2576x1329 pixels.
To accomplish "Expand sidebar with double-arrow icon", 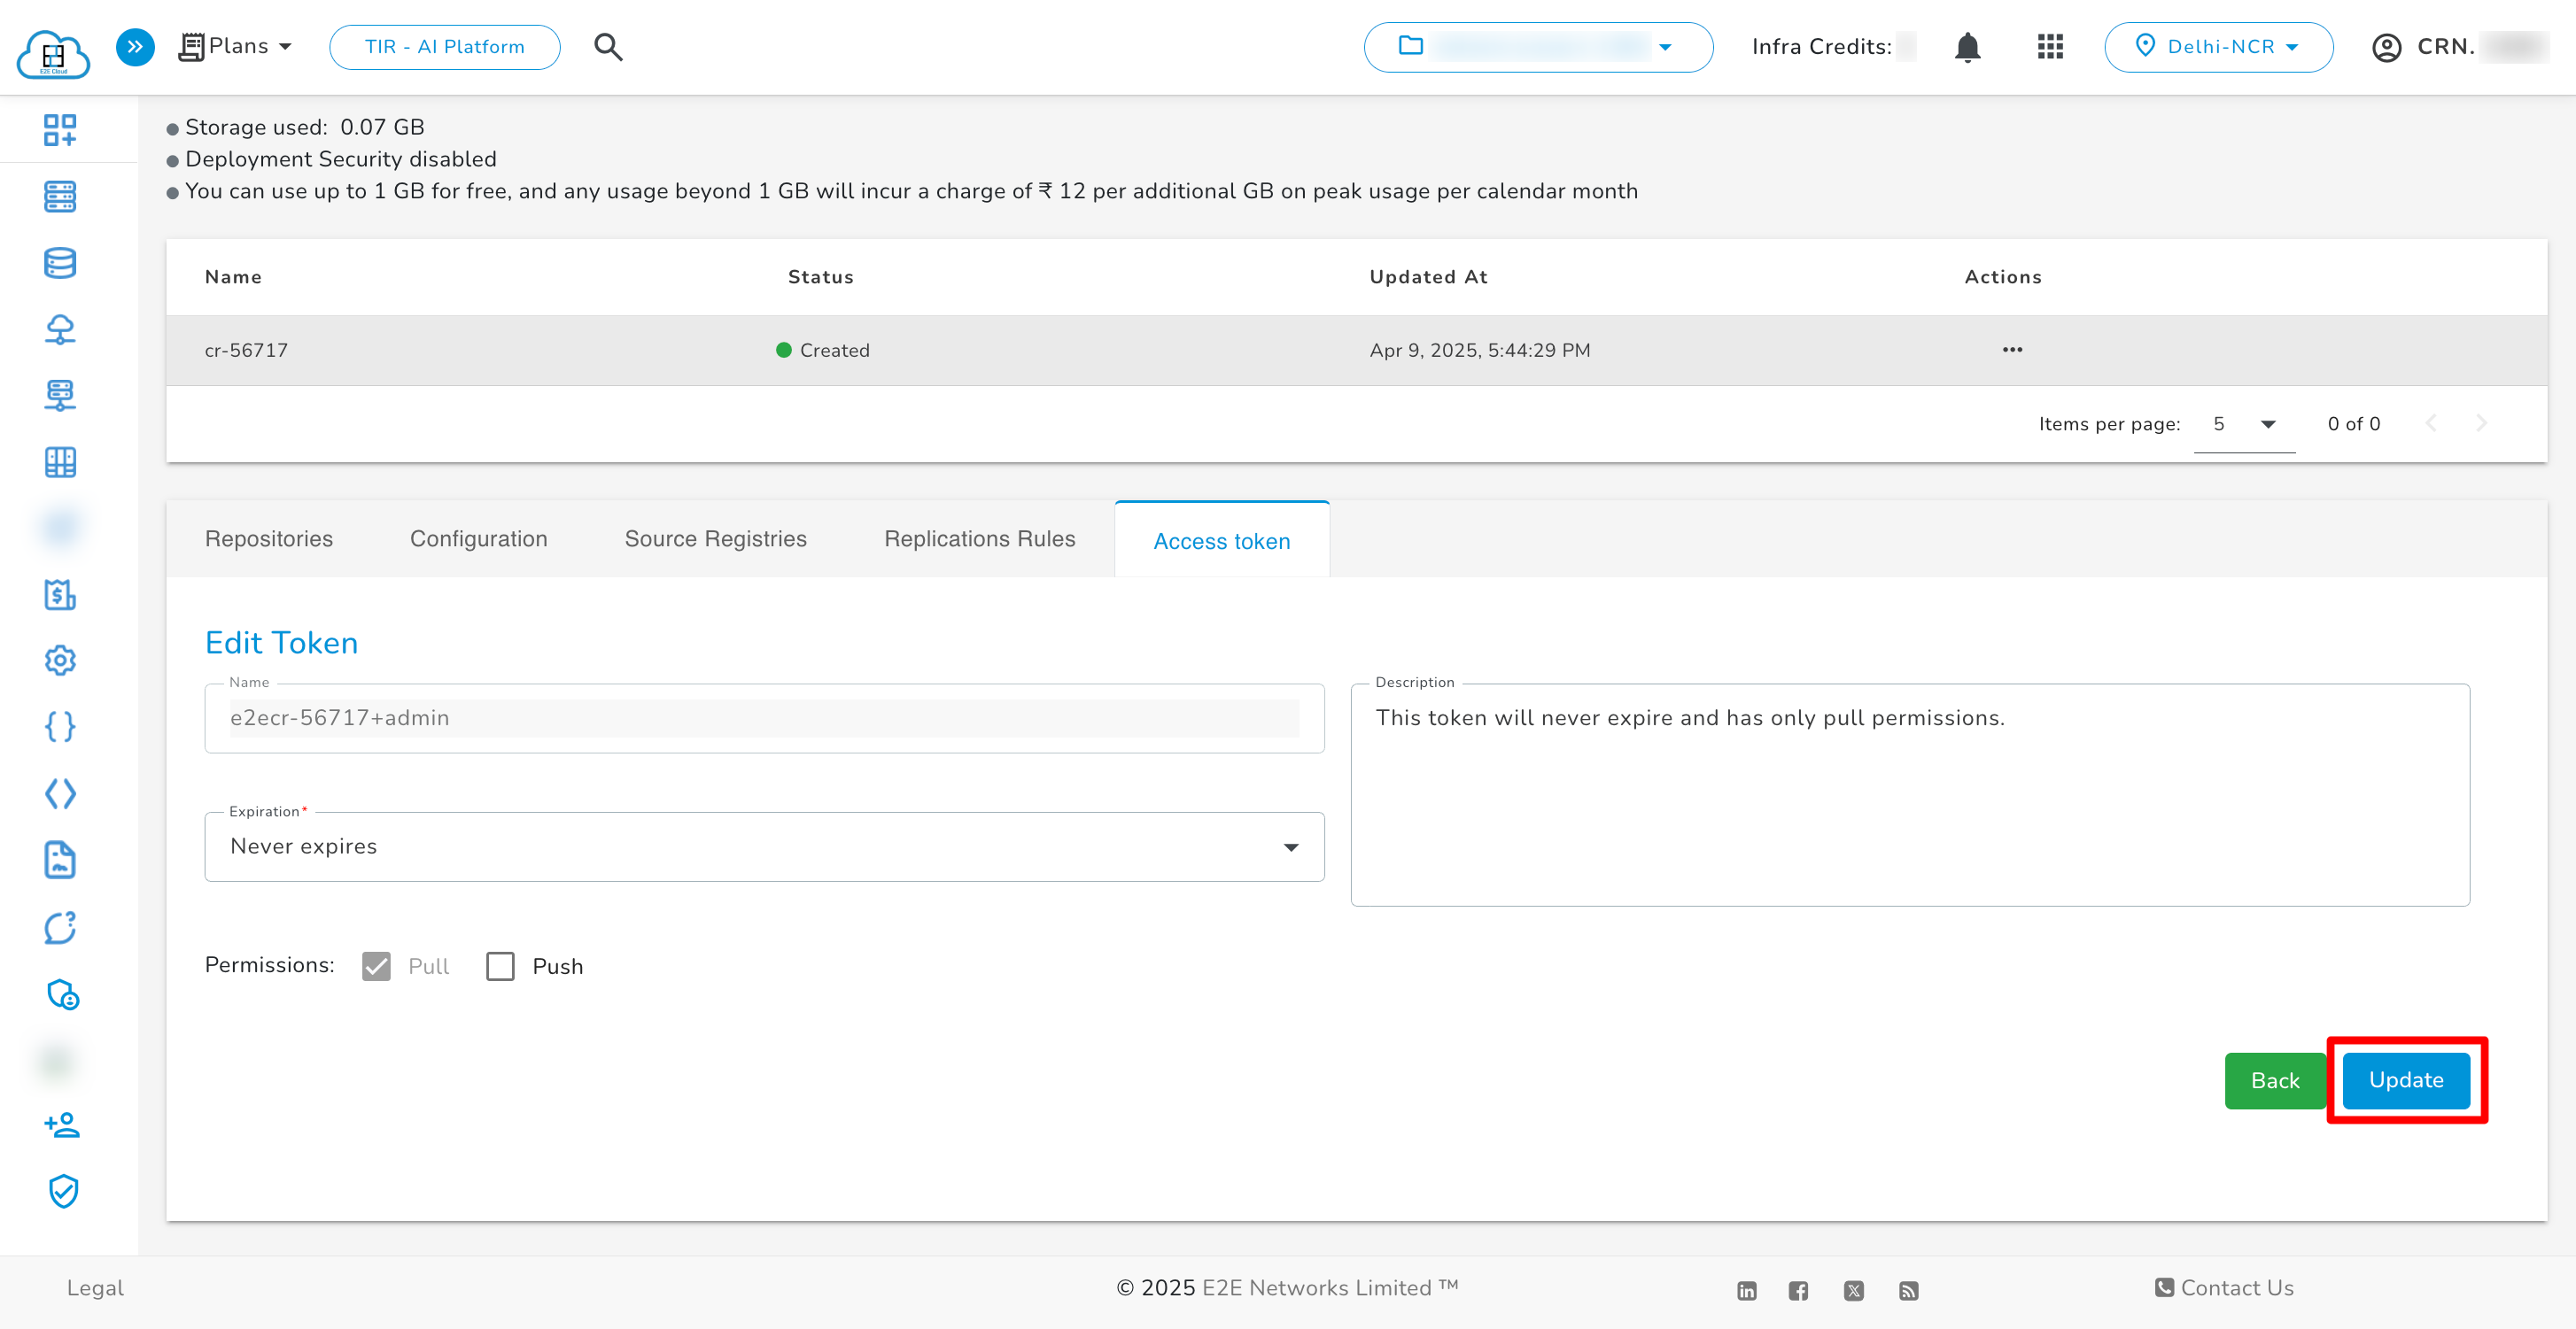I will (x=135, y=47).
